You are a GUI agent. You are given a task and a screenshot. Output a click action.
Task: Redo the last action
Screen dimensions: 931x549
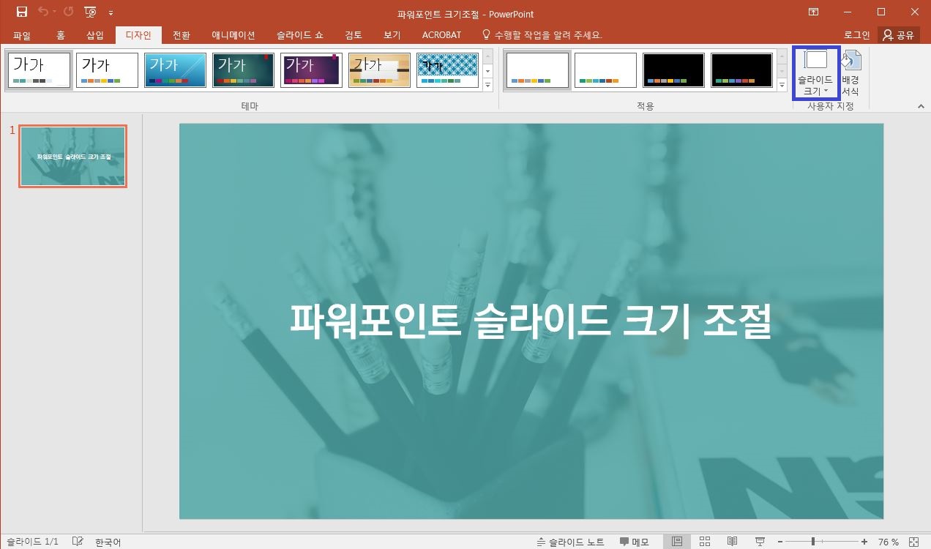tap(69, 12)
